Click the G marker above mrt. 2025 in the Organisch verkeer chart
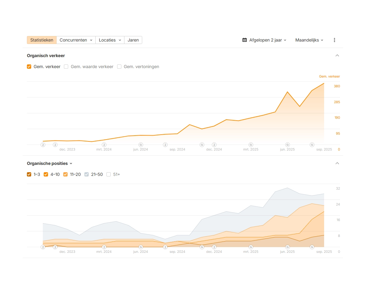Viewport: 366px width, 291px height. [x=251, y=145]
